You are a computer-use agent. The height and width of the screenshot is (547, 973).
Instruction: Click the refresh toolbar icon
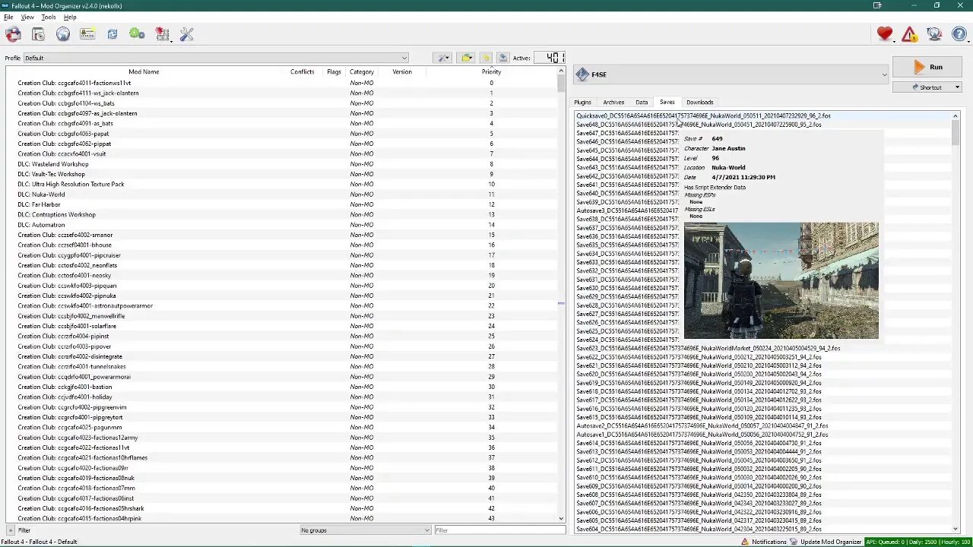coord(113,34)
